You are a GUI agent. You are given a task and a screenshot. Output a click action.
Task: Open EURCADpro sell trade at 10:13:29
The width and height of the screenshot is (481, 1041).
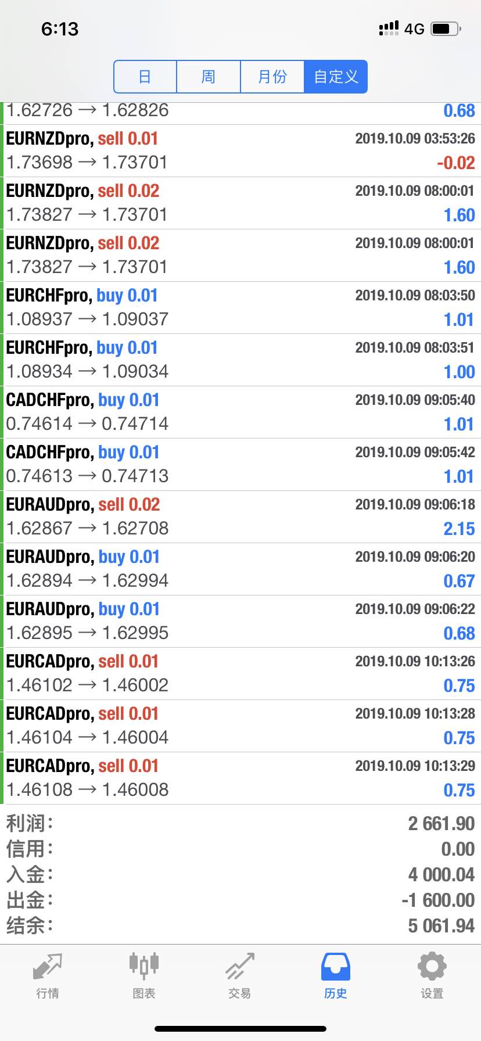coord(240,778)
